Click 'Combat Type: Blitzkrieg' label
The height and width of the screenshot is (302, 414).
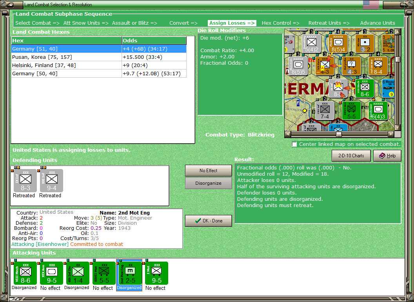(x=240, y=135)
